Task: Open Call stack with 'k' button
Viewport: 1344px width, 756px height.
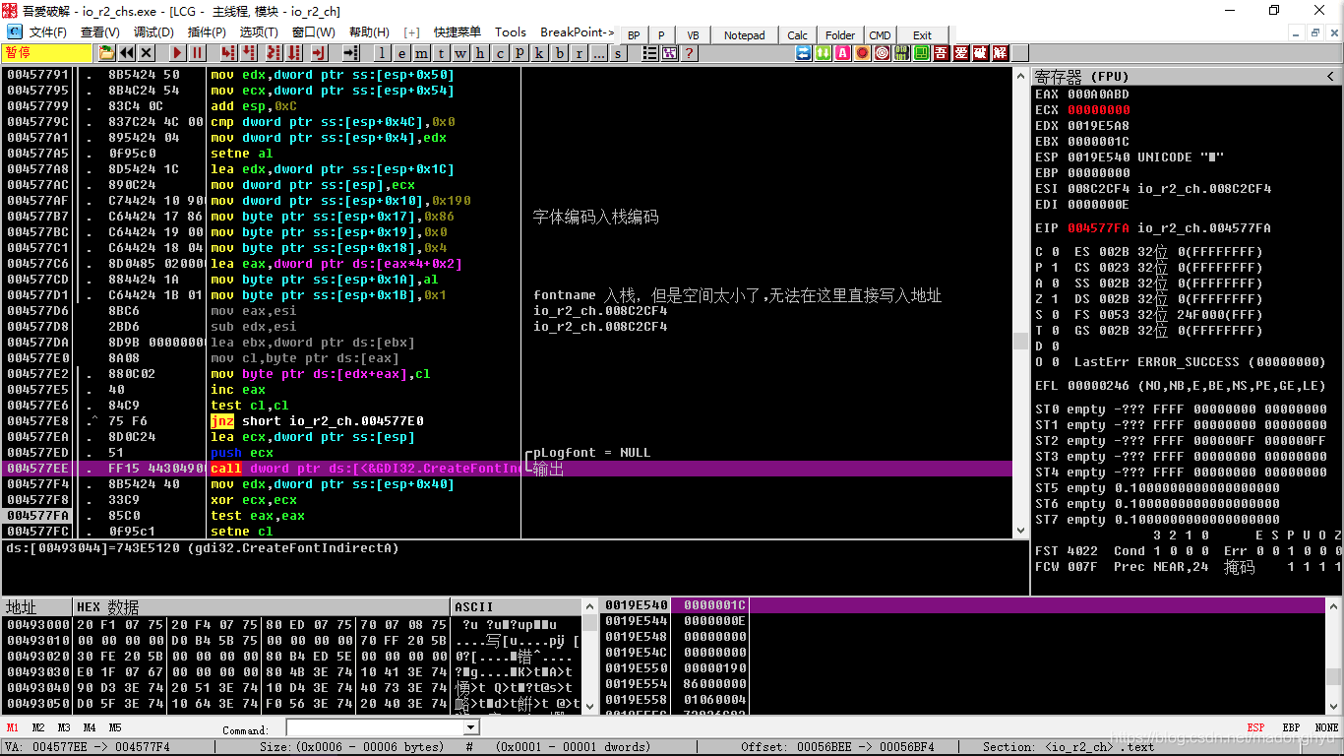Action: 539,53
